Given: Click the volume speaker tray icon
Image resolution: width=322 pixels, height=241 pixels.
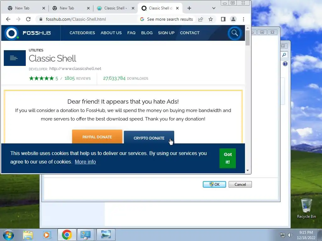Looking at the screenshot, I should tap(290, 235).
